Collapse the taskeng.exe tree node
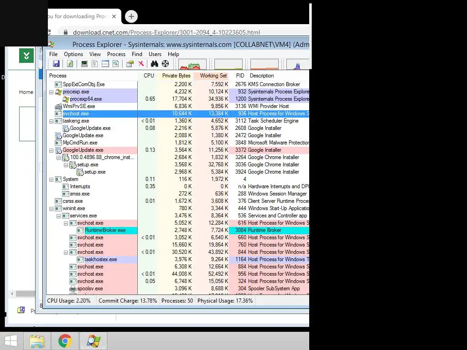The image size is (467, 350). click(51, 121)
